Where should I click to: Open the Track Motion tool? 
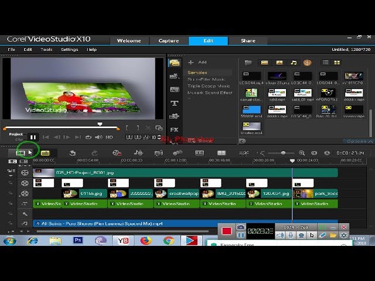tap(178, 153)
